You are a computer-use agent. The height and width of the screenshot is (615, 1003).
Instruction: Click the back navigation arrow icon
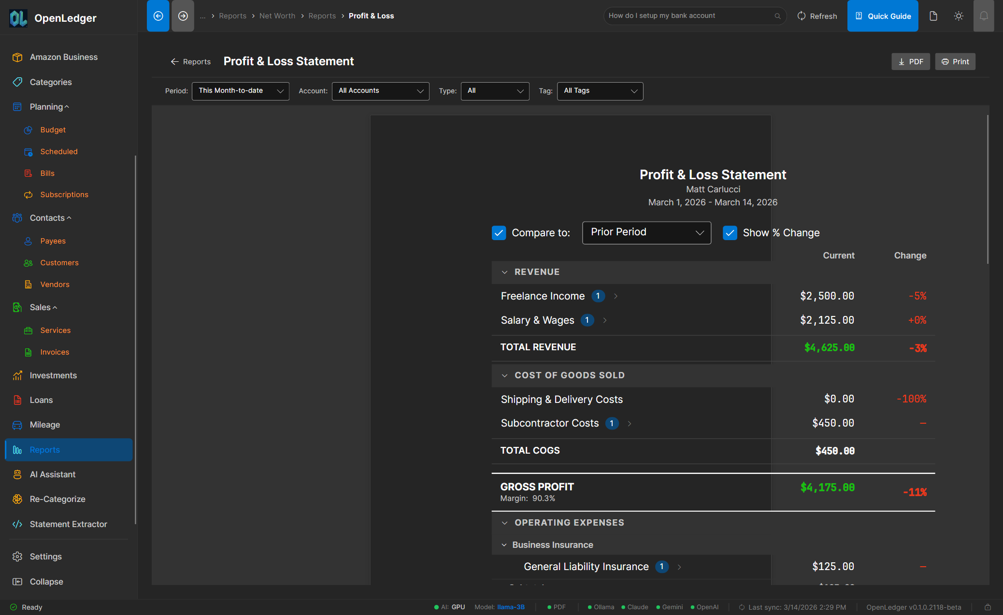coord(158,16)
